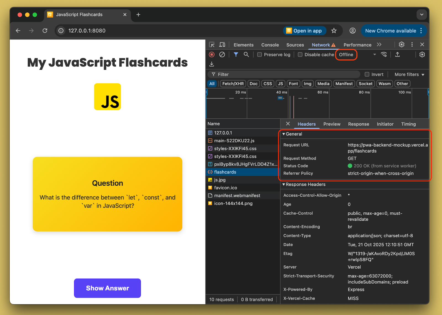Open Chrome profile avatar icon
Image resolution: width=442 pixels, height=315 pixels.
[x=352, y=31]
